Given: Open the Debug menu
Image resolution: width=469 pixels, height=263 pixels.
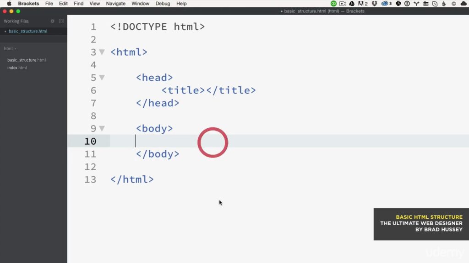Looking at the screenshot, I should [x=163, y=4].
